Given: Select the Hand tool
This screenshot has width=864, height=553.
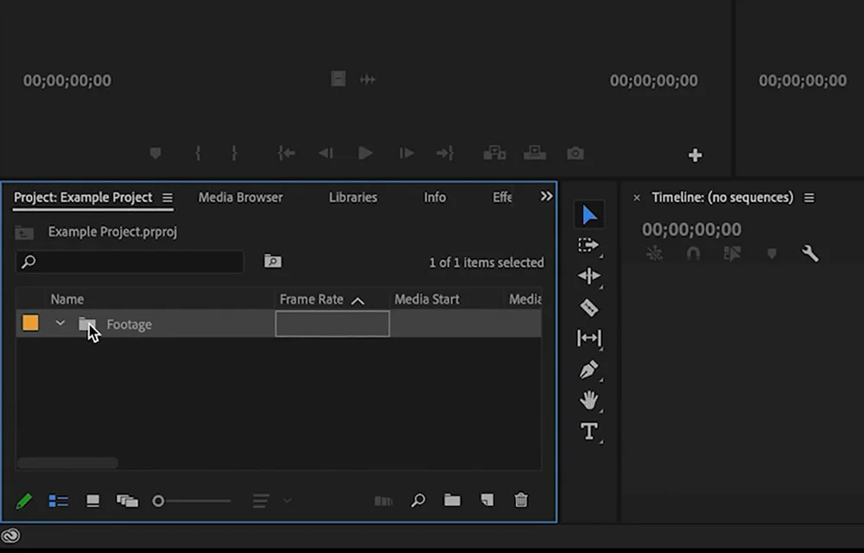Looking at the screenshot, I should pyautogui.click(x=589, y=400).
